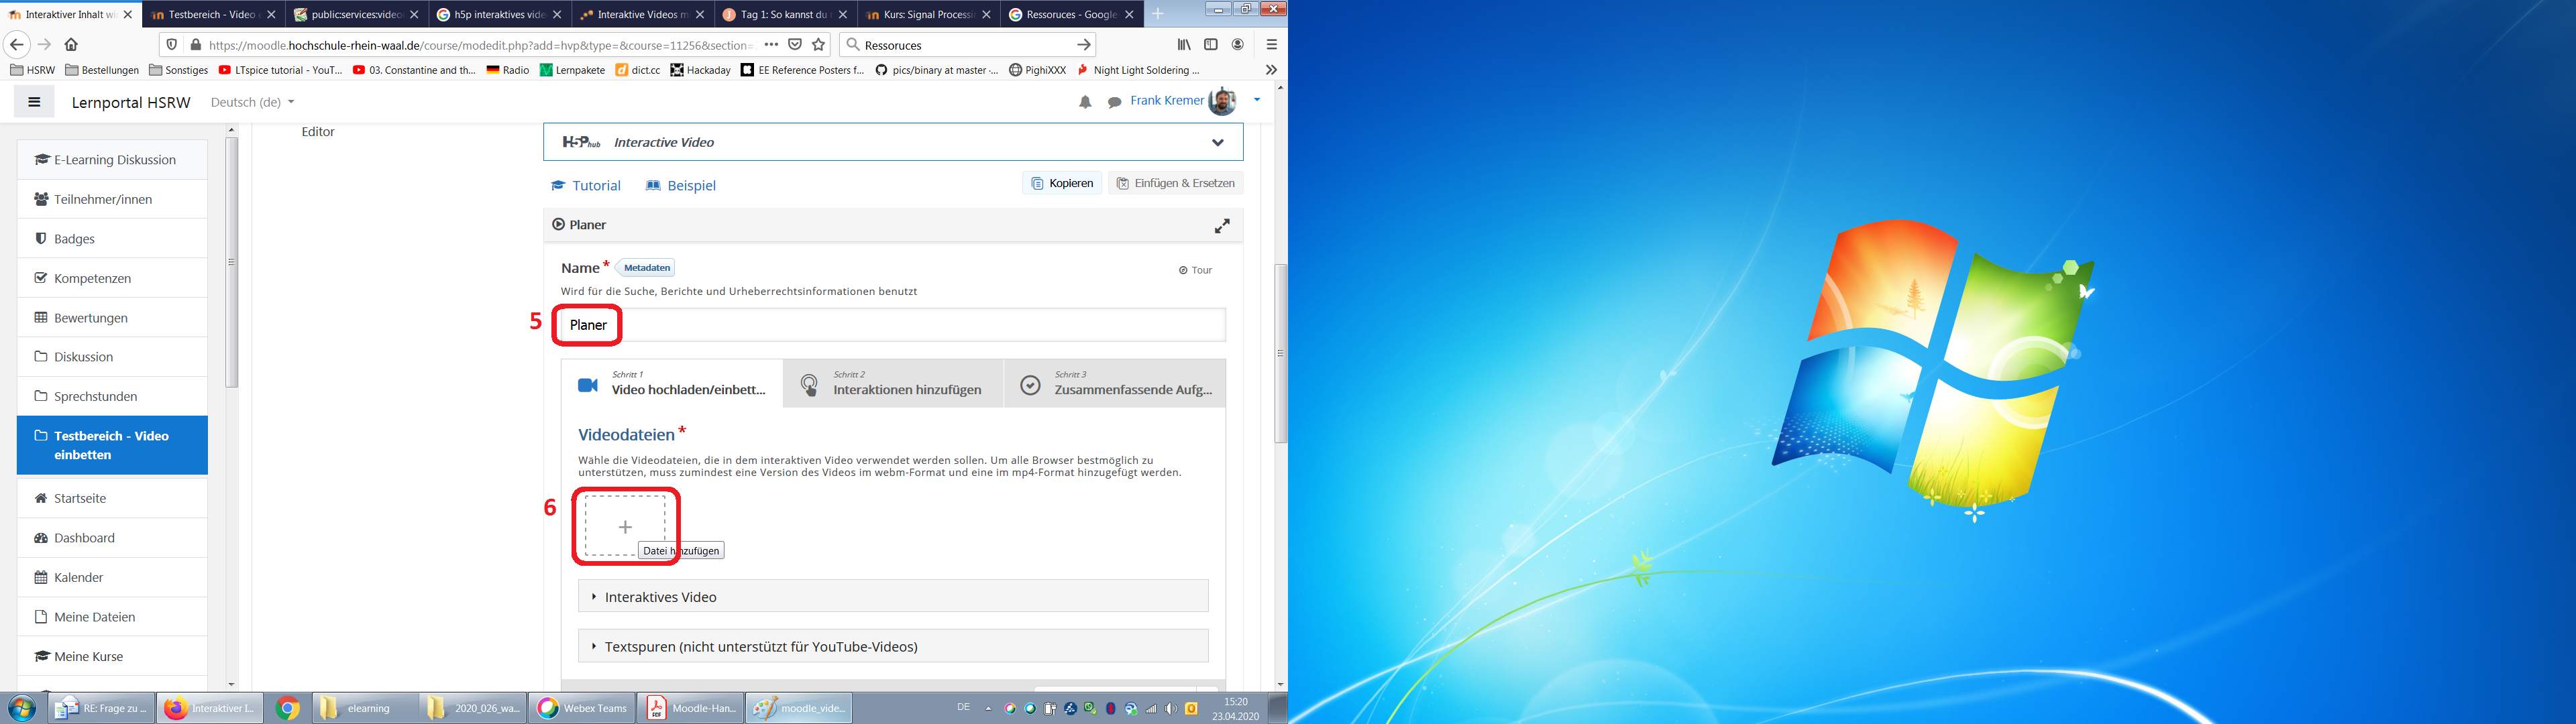Expand the Textspuren section

click(893, 646)
